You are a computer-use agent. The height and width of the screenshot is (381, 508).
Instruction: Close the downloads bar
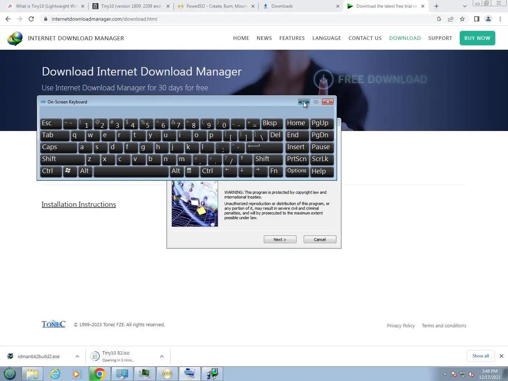pyautogui.click(x=501, y=356)
